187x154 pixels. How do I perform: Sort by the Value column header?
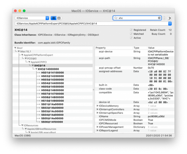(x=161, y=48)
